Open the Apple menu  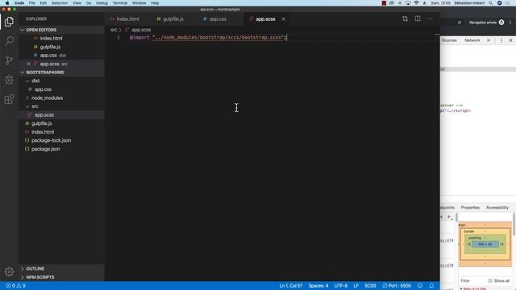pyautogui.click(x=7, y=3)
